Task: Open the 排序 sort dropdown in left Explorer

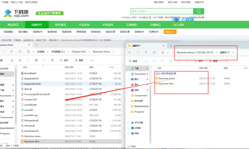Action: (x=65, y=60)
